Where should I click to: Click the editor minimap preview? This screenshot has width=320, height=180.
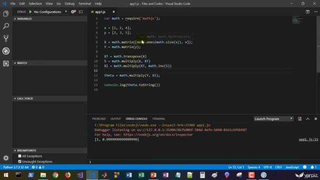(298, 20)
